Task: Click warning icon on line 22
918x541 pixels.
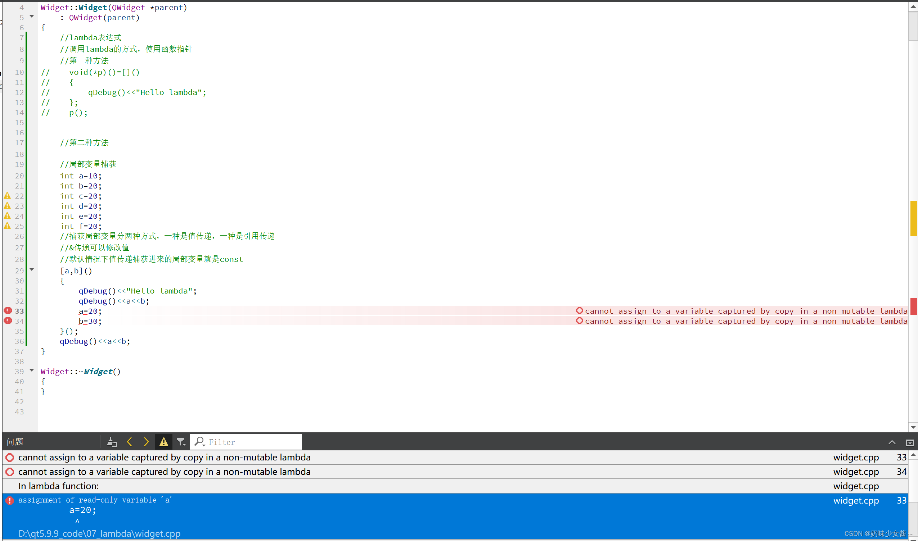Action: [7, 196]
